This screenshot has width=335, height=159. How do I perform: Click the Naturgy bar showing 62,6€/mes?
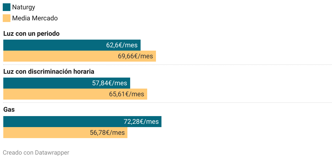coord(72,45)
